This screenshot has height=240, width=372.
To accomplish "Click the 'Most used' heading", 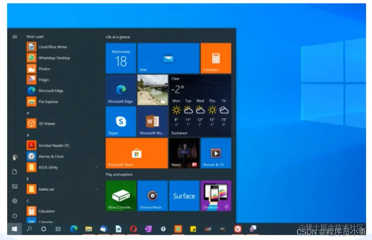I will [x=35, y=37].
